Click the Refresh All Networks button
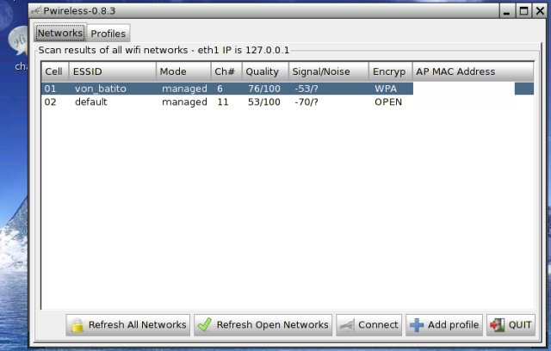Viewport: 551px width, 351px height. pyautogui.click(x=128, y=325)
